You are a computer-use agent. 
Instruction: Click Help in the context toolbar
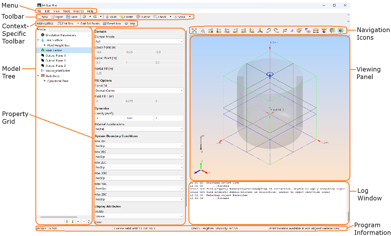click(x=130, y=23)
